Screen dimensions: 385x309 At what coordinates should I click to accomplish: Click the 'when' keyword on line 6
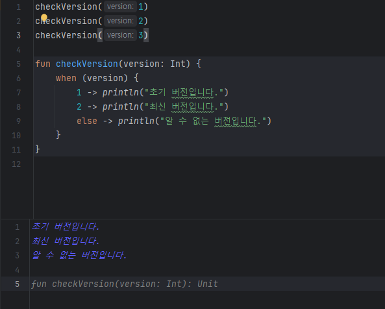click(66, 78)
